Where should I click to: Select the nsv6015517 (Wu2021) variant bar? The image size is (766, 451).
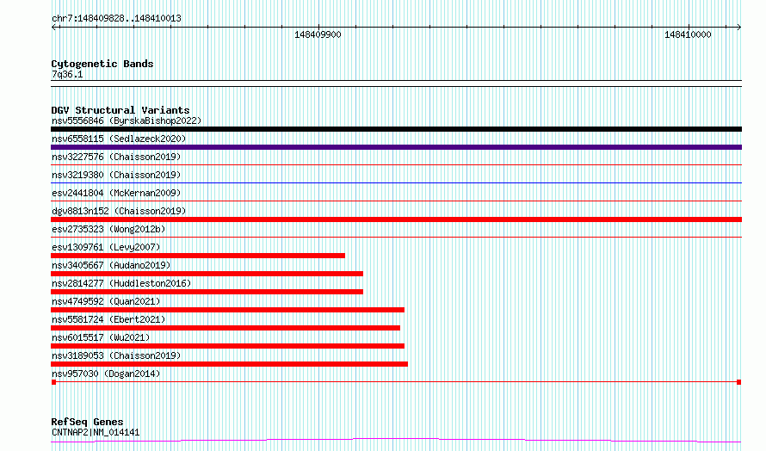click(x=228, y=346)
